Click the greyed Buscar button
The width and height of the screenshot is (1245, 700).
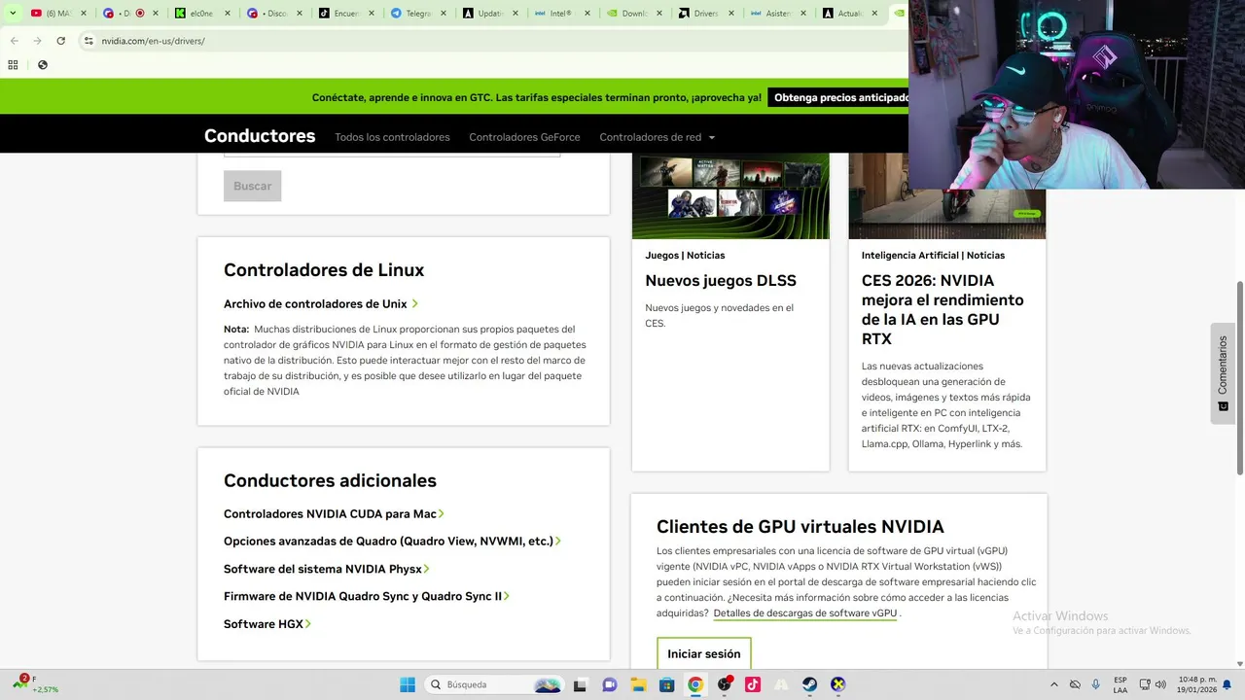click(x=252, y=186)
